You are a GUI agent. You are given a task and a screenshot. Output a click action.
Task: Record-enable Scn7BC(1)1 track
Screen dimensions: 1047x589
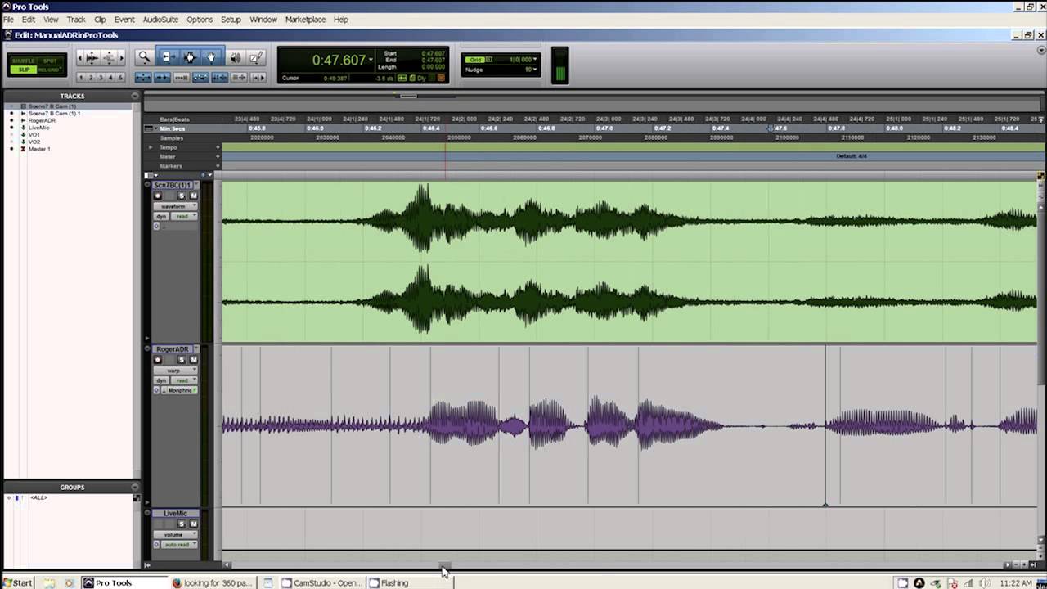click(x=158, y=196)
